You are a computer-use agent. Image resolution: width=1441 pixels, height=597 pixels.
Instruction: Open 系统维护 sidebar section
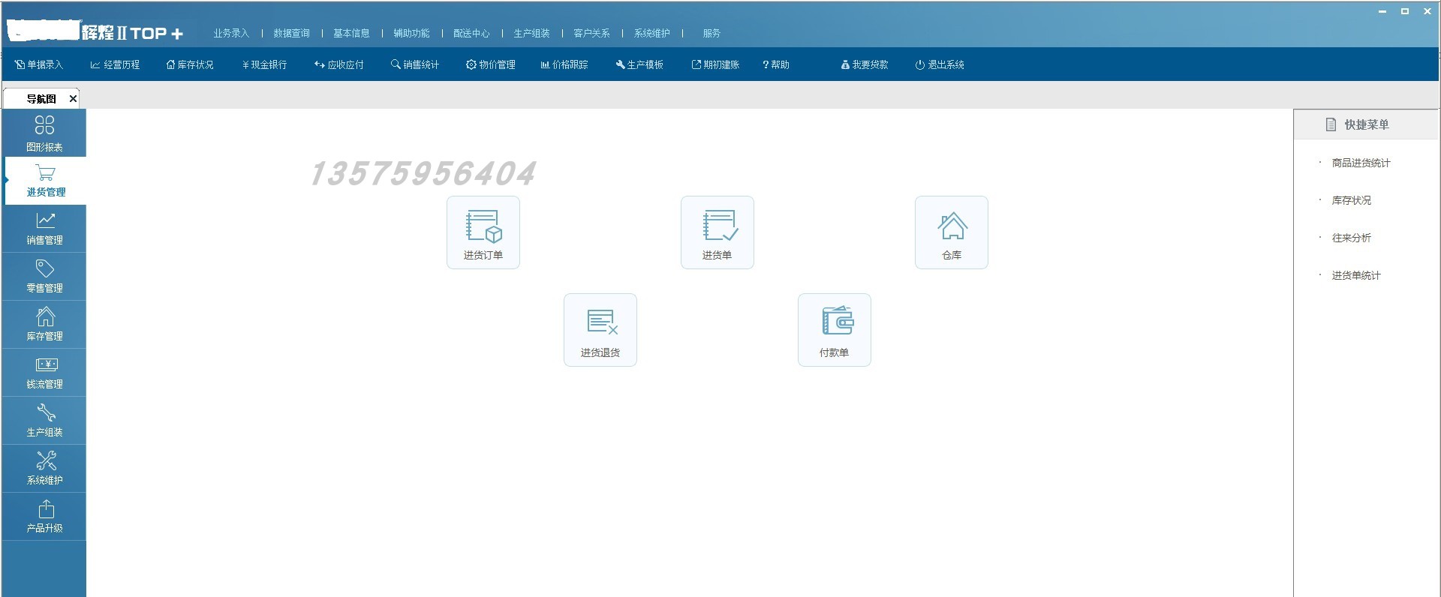[x=44, y=469]
